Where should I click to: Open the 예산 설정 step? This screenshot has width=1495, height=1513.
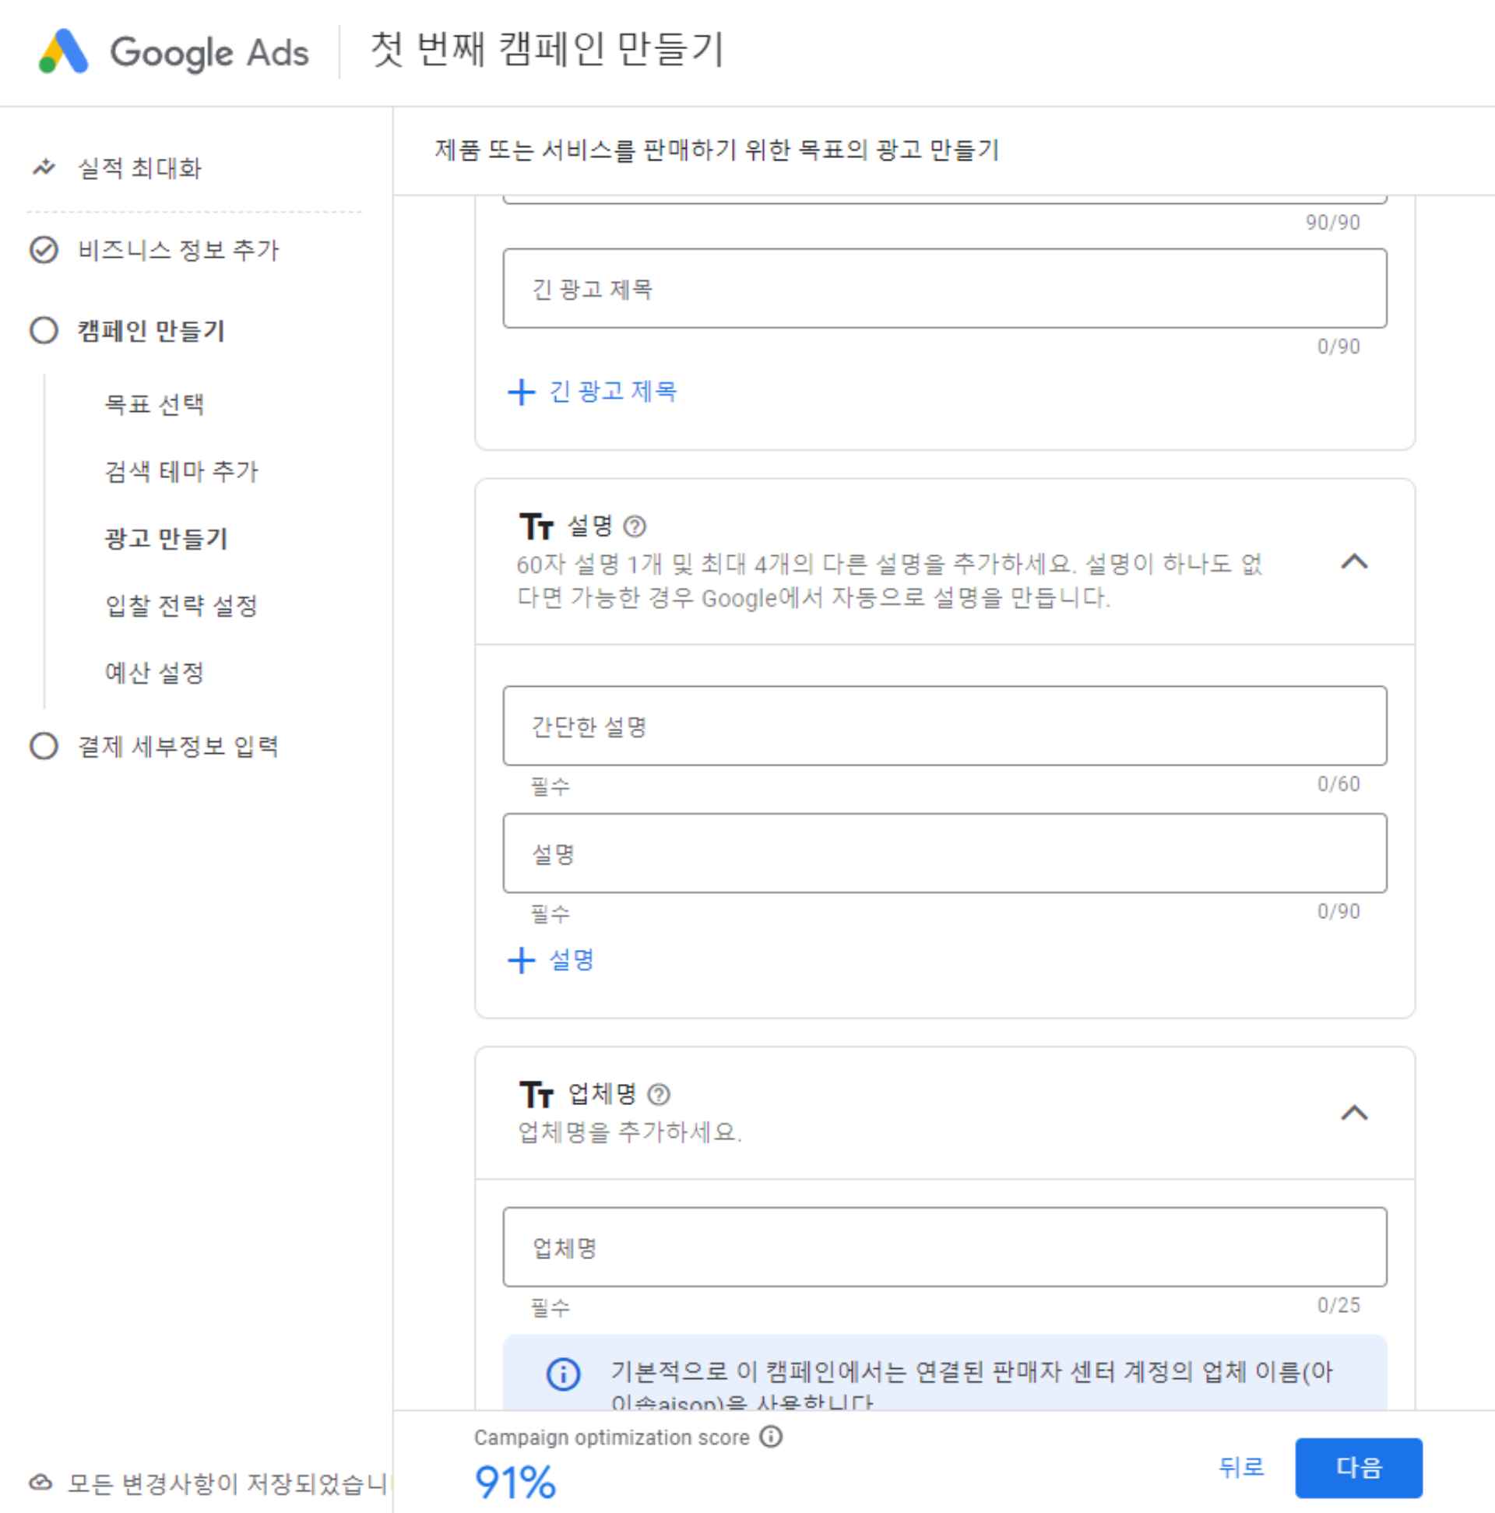point(153,672)
